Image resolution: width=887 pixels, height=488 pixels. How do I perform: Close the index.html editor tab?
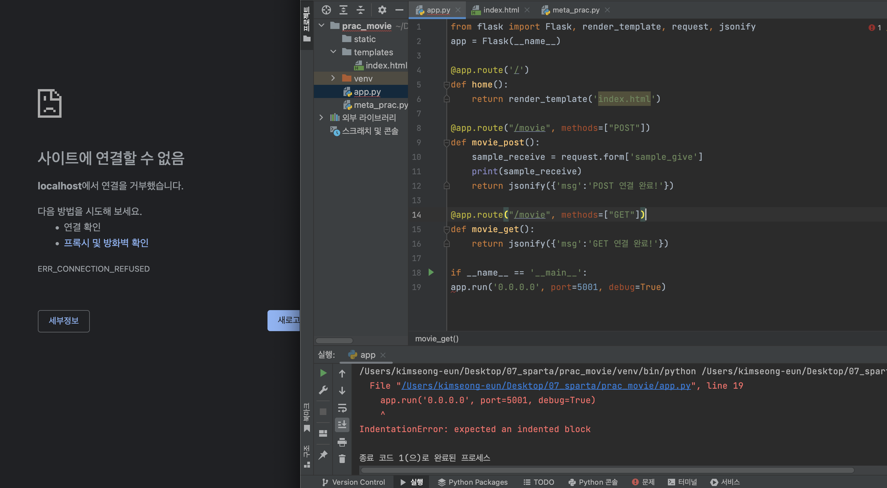coord(527,10)
